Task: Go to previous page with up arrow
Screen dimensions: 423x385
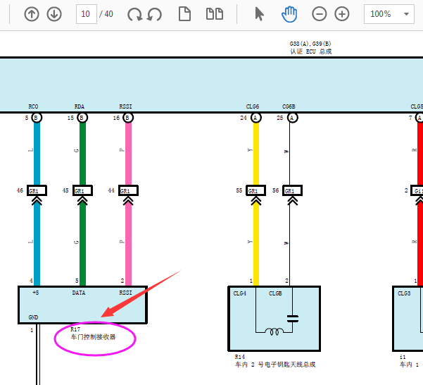Action: click(32, 14)
